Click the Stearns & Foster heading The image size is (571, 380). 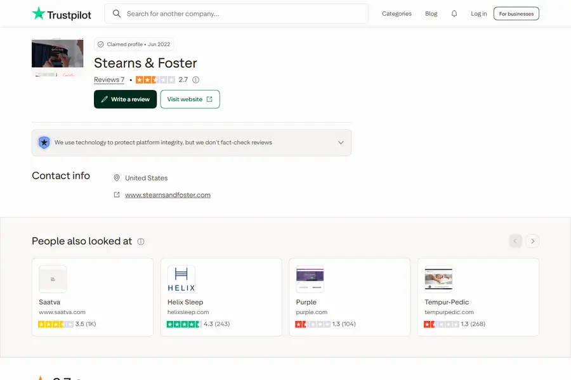(145, 63)
